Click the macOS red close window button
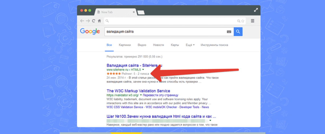Viewport: 325px width, 134px height. 82,10
